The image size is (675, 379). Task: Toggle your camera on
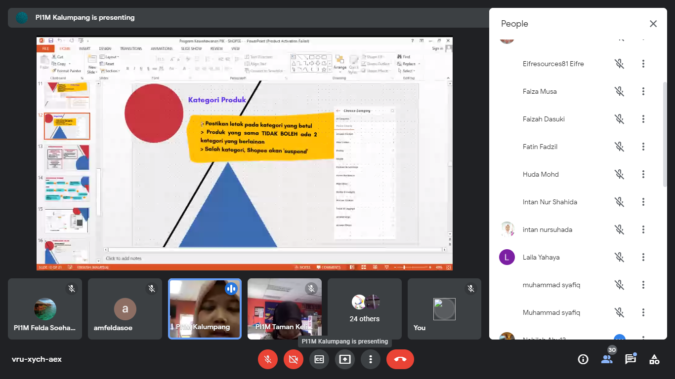[x=294, y=359]
